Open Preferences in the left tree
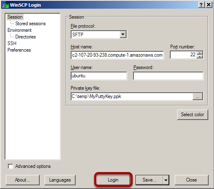214x189 pixels. point(19,50)
